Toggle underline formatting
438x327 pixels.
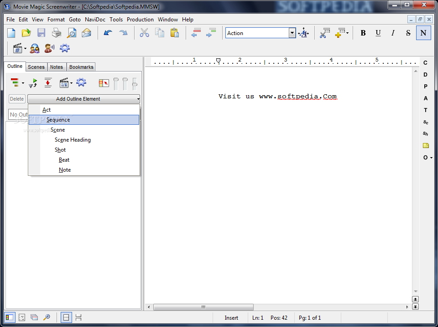pos(378,33)
